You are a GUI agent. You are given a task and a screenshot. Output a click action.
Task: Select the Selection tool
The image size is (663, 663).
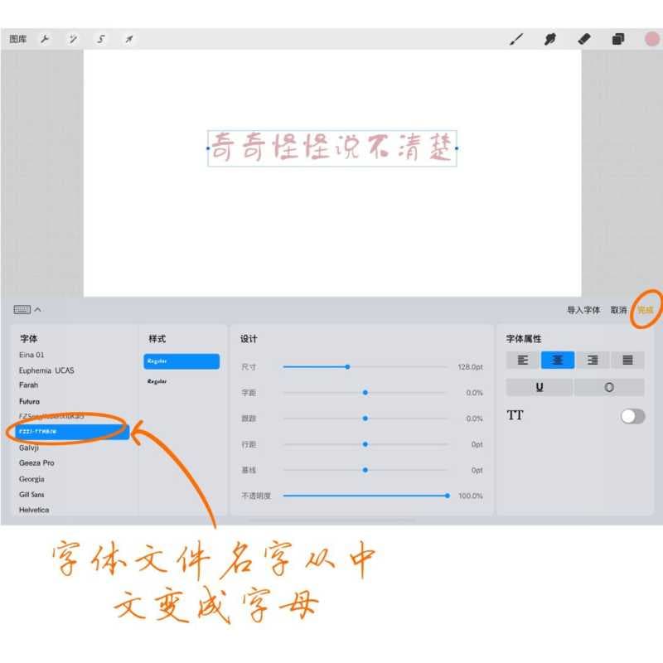click(x=101, y=38)
